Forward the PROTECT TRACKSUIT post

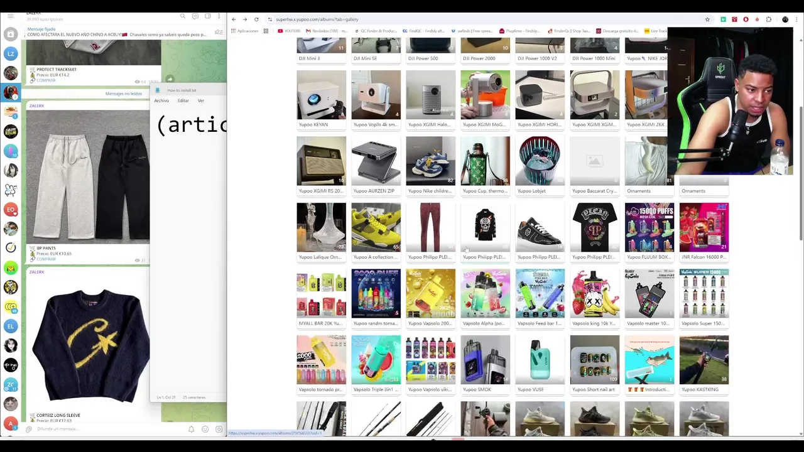tap(170, 80)
